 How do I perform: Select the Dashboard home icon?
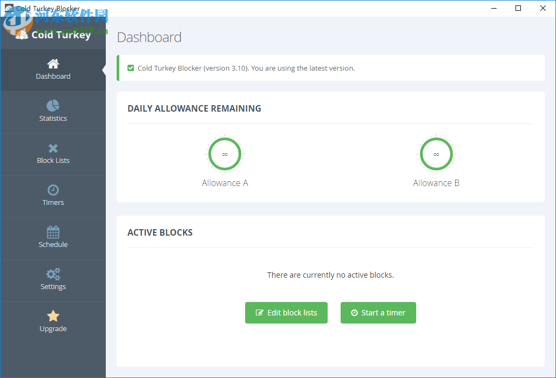53,63
